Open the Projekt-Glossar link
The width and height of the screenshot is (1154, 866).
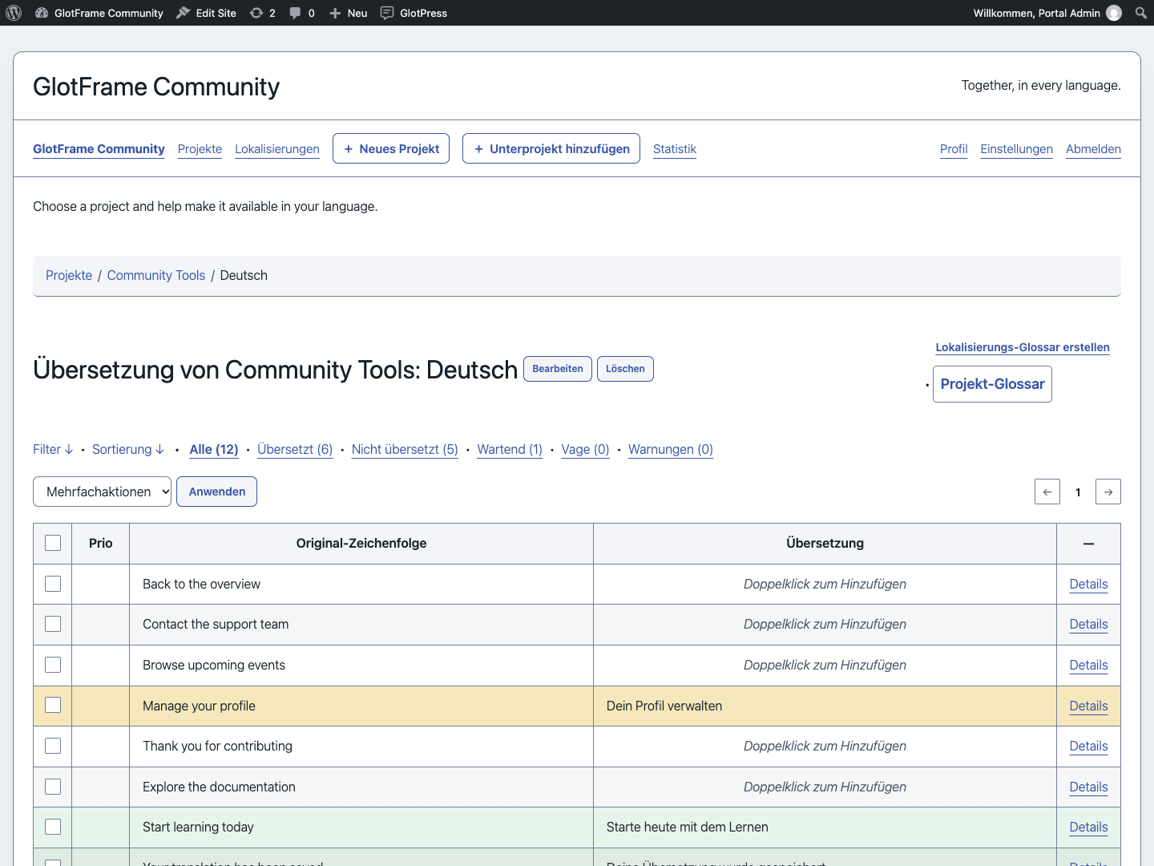(992, 384)
